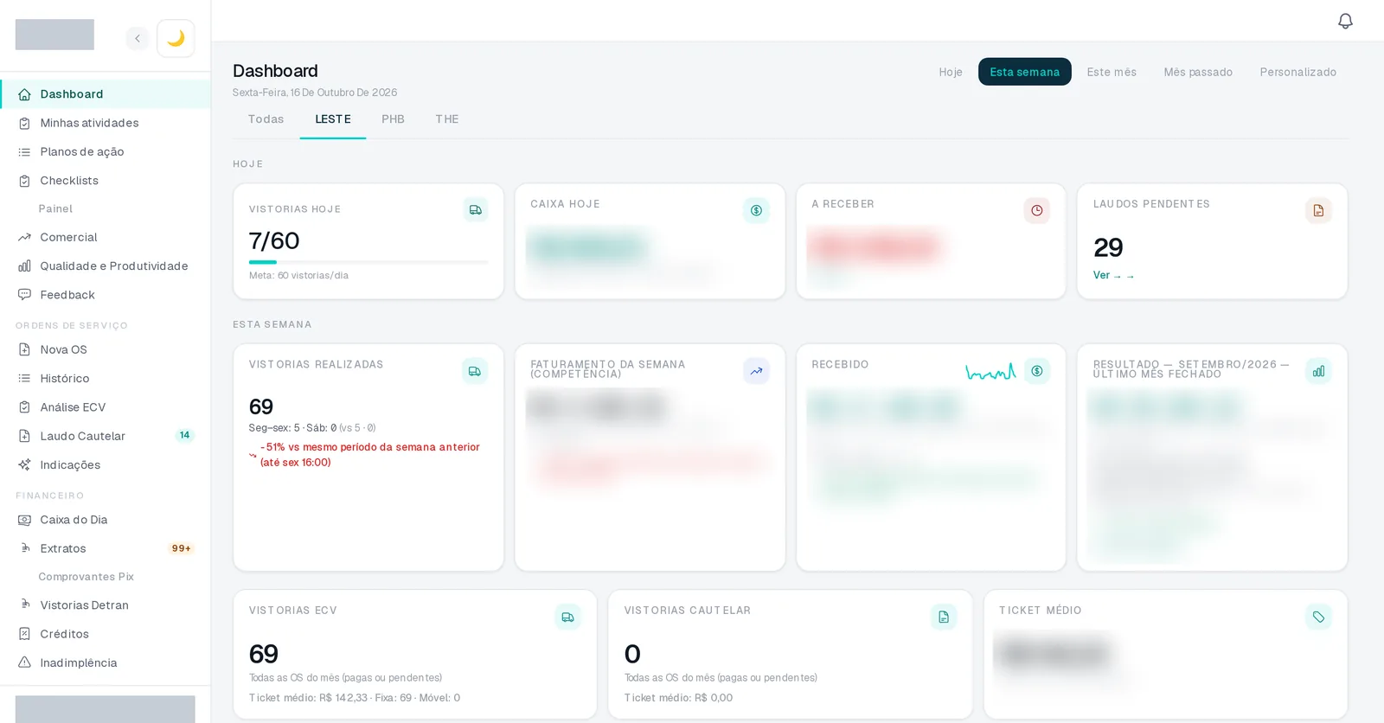Open the notifications bell
The image size is (1384, 723).
pos(1345,21)
